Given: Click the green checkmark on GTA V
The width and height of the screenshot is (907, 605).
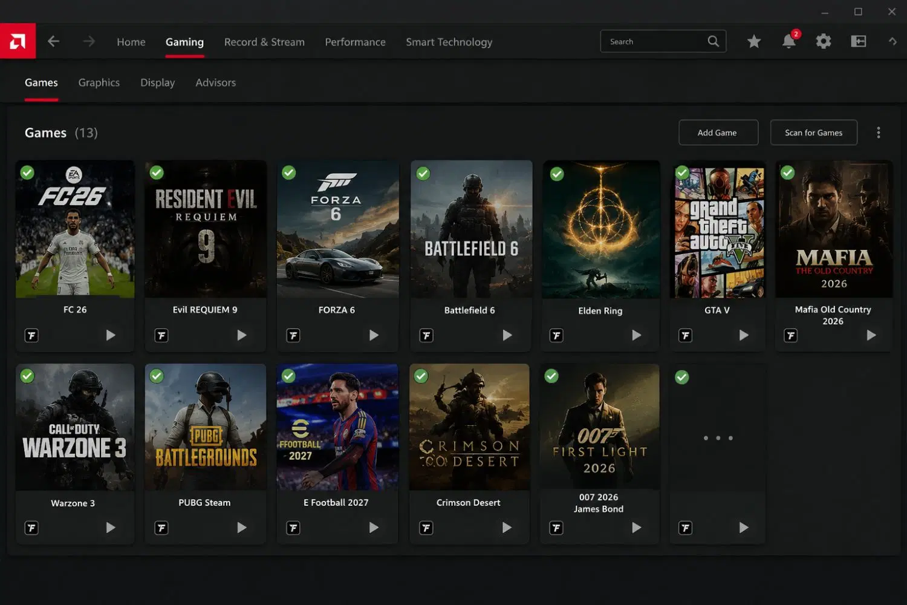Looking at the screenshot, I should pyautogui.click(x=682, y=172).
